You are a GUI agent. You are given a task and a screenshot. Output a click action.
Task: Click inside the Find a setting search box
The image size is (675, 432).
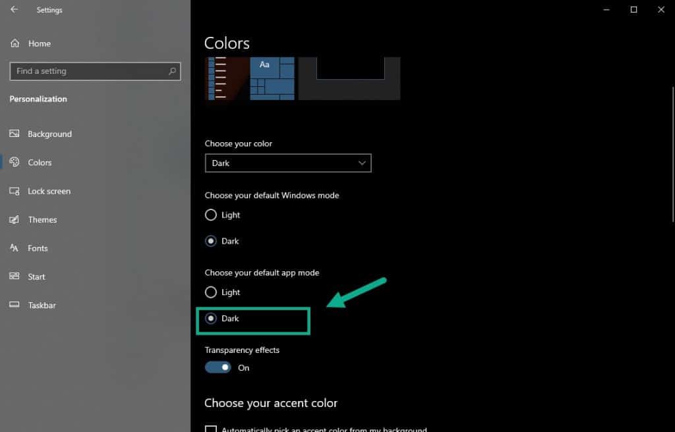click(x=94, y=71)
